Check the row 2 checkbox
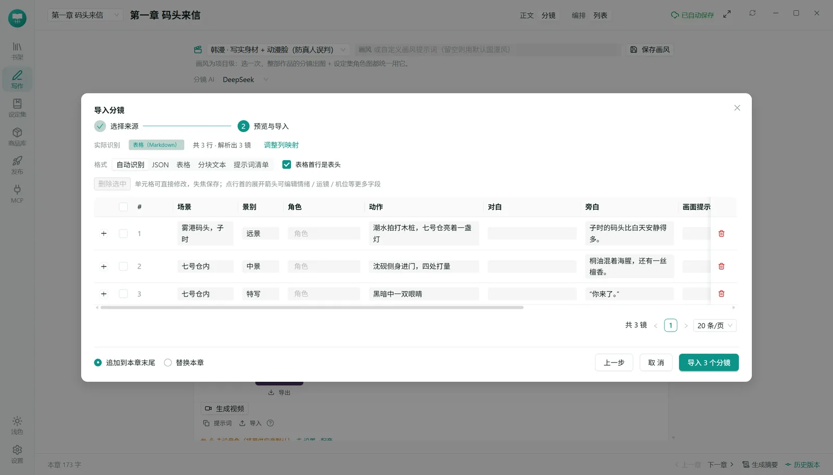 123,266
